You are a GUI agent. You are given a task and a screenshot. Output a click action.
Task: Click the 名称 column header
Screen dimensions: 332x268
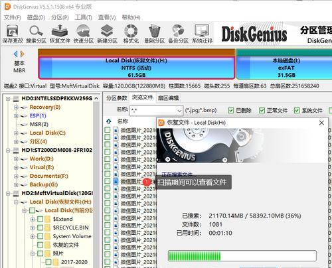pyautogui.click(x=123, y=121)
